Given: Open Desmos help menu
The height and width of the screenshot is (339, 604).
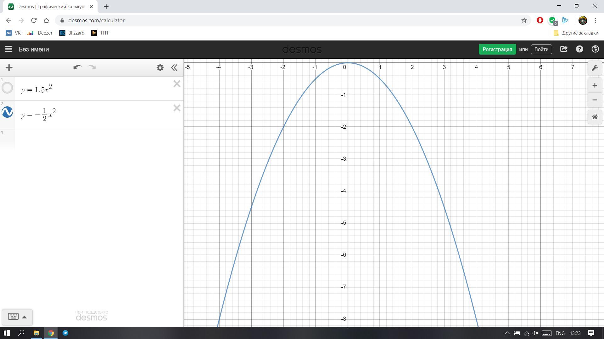Looking at the screenshot, I should (579, 49).
